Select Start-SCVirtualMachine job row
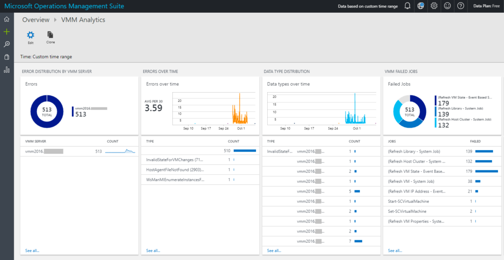Screen dimensions: 504x260 pos(442,201)
